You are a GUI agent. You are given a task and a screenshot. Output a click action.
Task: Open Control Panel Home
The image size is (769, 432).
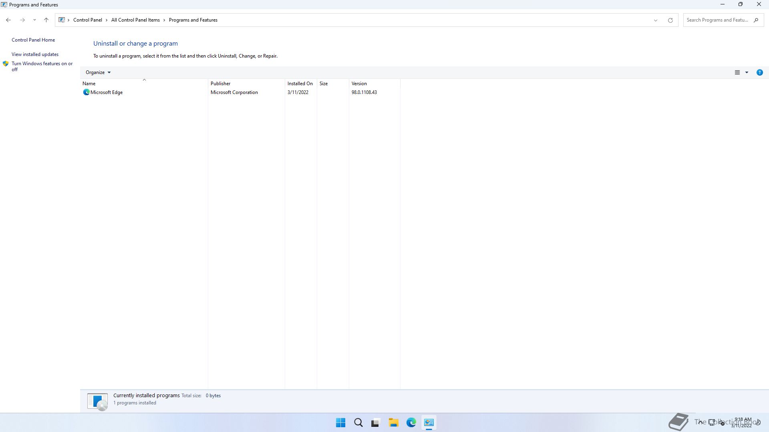click(33, 40)
